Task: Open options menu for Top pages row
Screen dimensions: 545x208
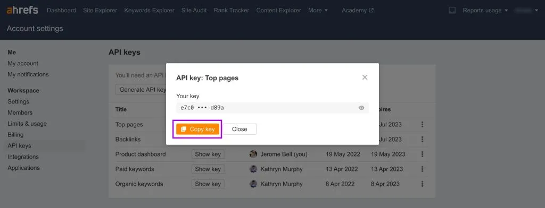Action: coord(422,125)
